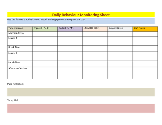Click the On-task column header
The image size is (162, 125).
(70, 29)
